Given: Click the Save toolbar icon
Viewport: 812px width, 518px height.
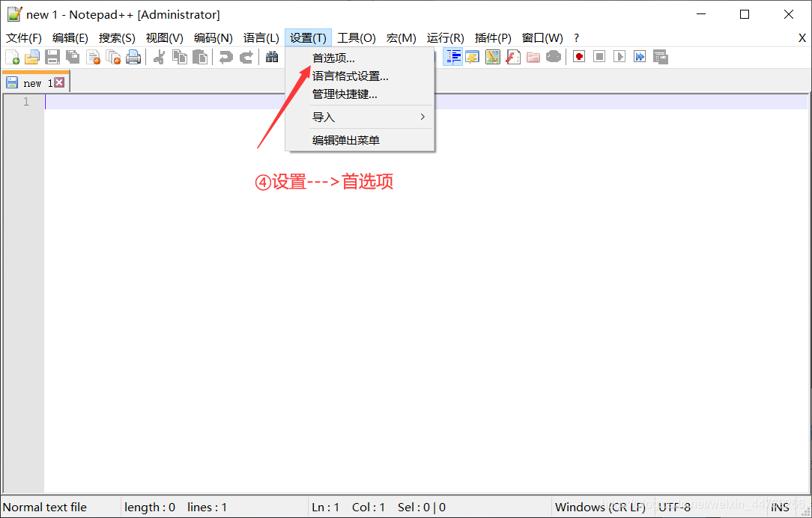Looking at the screenshot, I should (x=52, y=57).
